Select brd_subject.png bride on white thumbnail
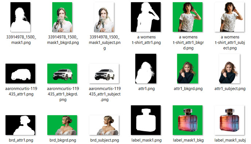Viewport: 251px width, 144px height. (104, 125)
